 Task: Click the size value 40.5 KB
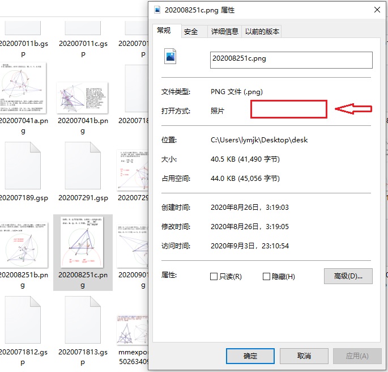[245, 159]
